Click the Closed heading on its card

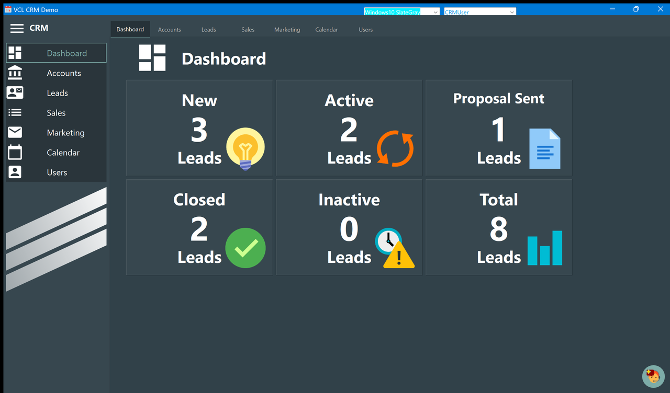point(199,200)
